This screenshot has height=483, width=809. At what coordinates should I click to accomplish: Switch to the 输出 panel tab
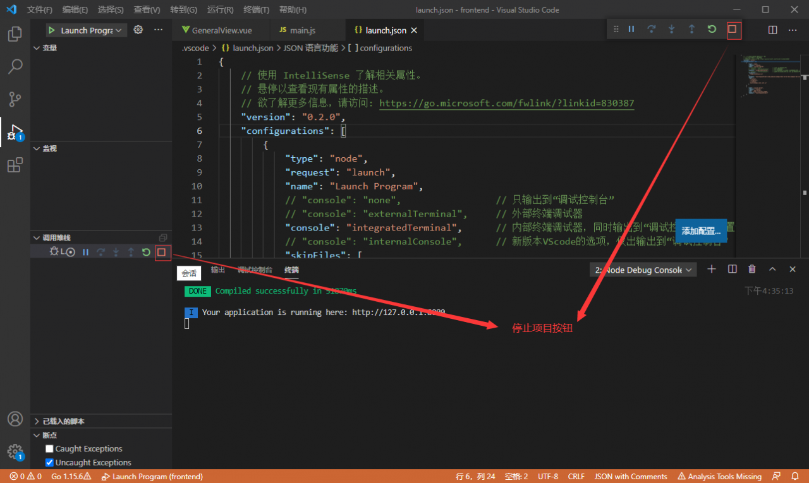click(x=218, y=270)
